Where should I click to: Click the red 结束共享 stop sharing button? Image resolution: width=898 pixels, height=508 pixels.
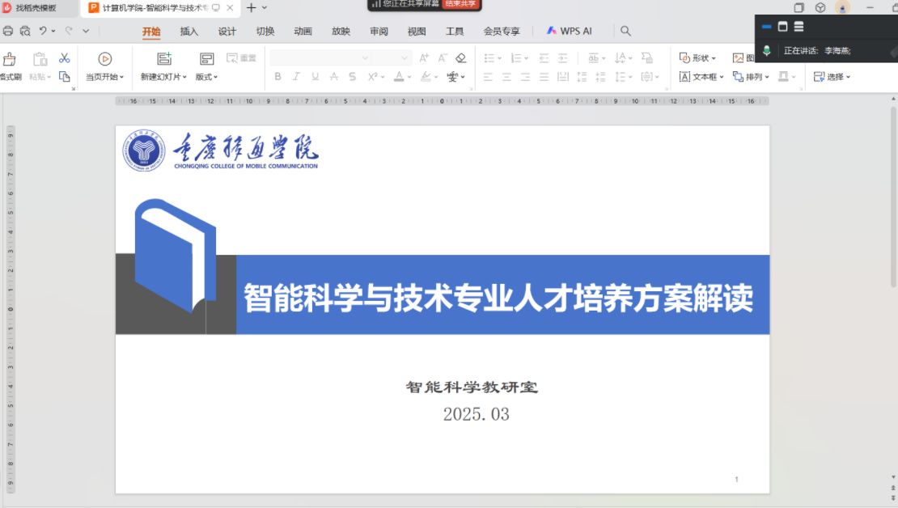tap(461, 4)
